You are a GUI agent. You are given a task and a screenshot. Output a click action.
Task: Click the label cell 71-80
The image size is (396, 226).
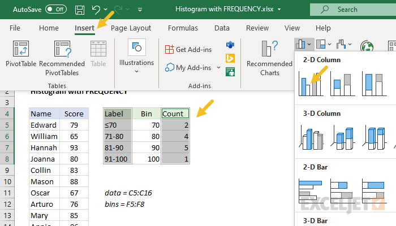click(x=118, y=136)
